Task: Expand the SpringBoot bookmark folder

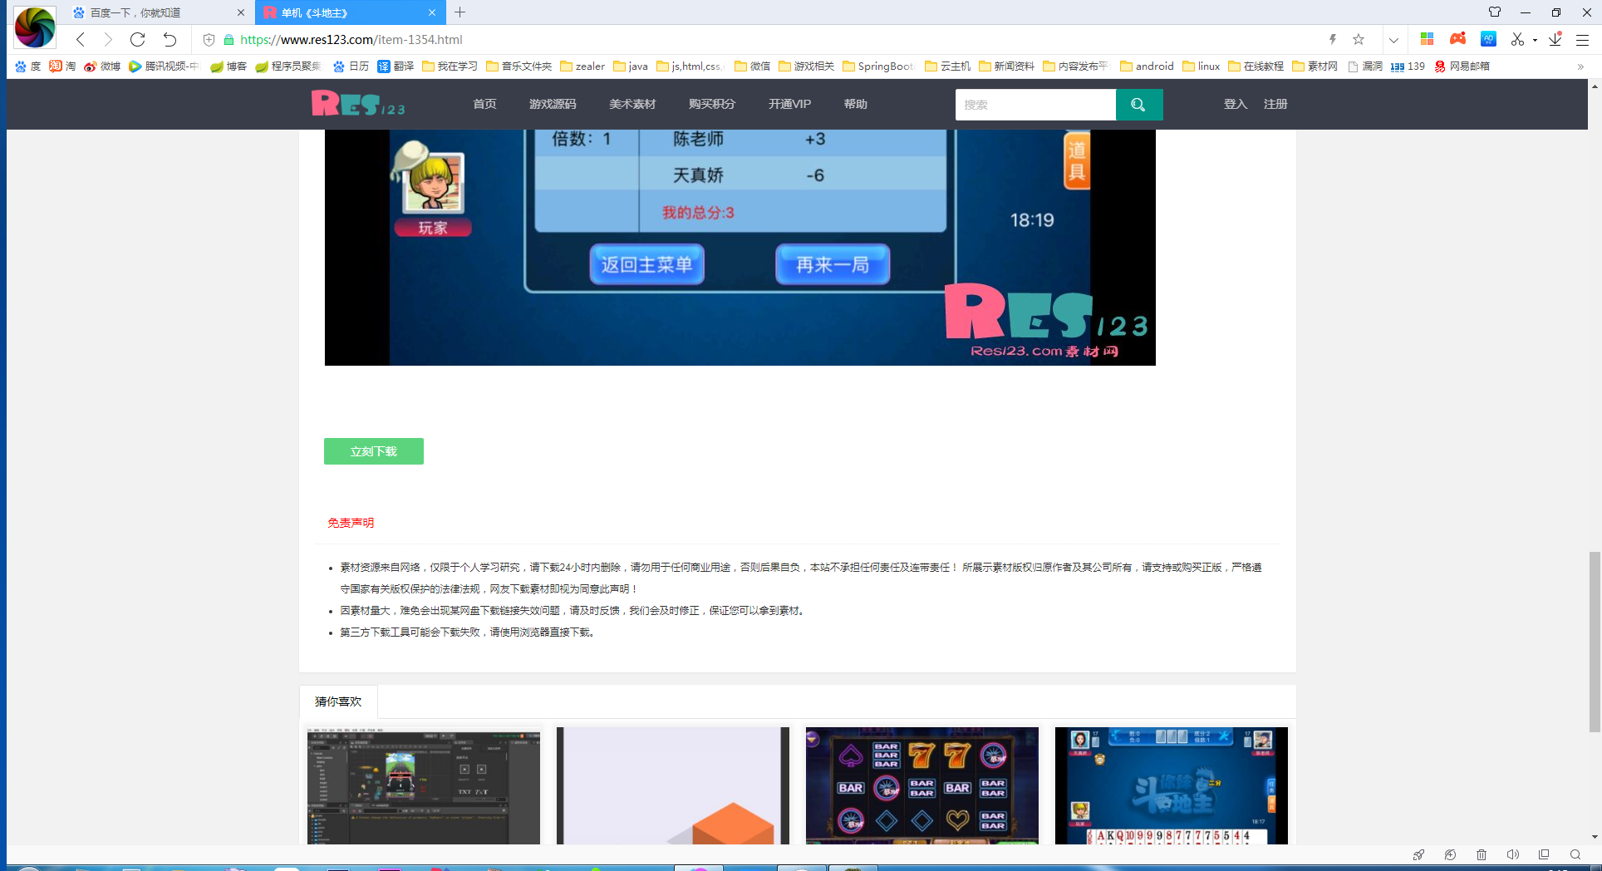Action: 879,66
